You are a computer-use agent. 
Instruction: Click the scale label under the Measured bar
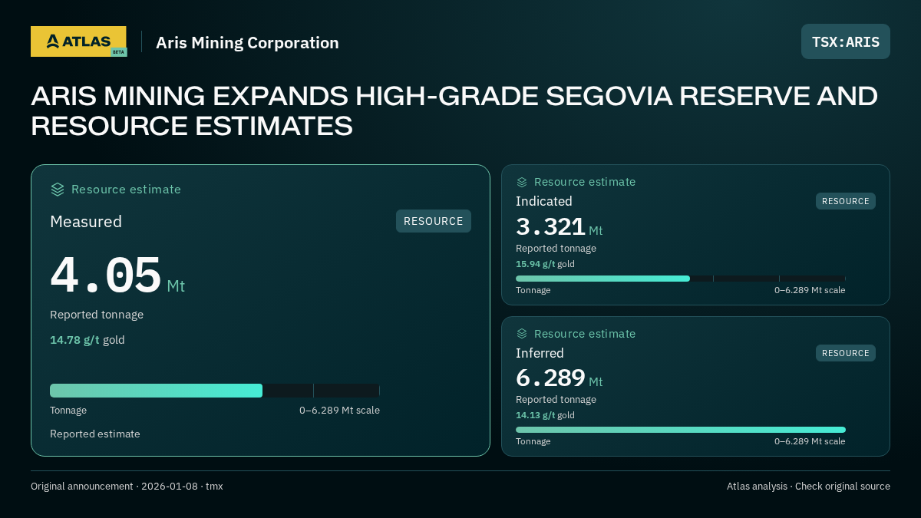[x=339, y=411]
